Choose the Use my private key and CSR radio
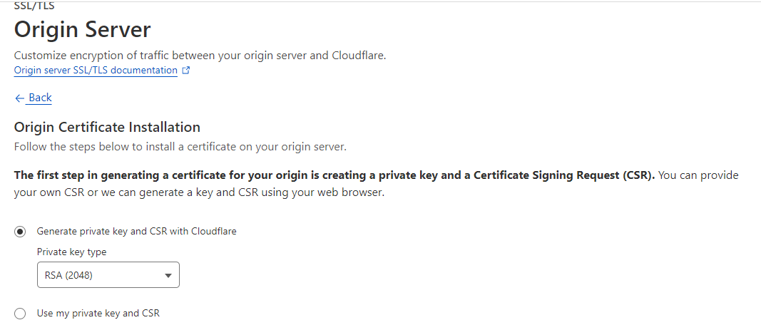 pyautogui.click(x=20, y=314)
